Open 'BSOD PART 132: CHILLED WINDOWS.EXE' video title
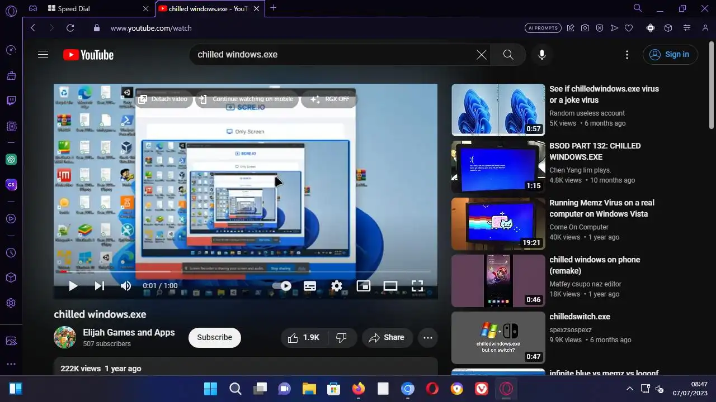Viewport: 716px width, 402px height. pyautogui.click(x=595, y=151)
